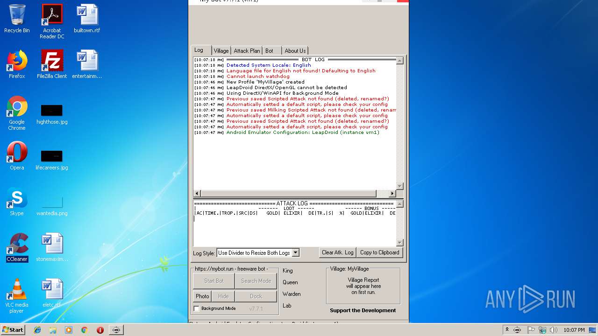Select highthose.jpg image file

point(52,114)
